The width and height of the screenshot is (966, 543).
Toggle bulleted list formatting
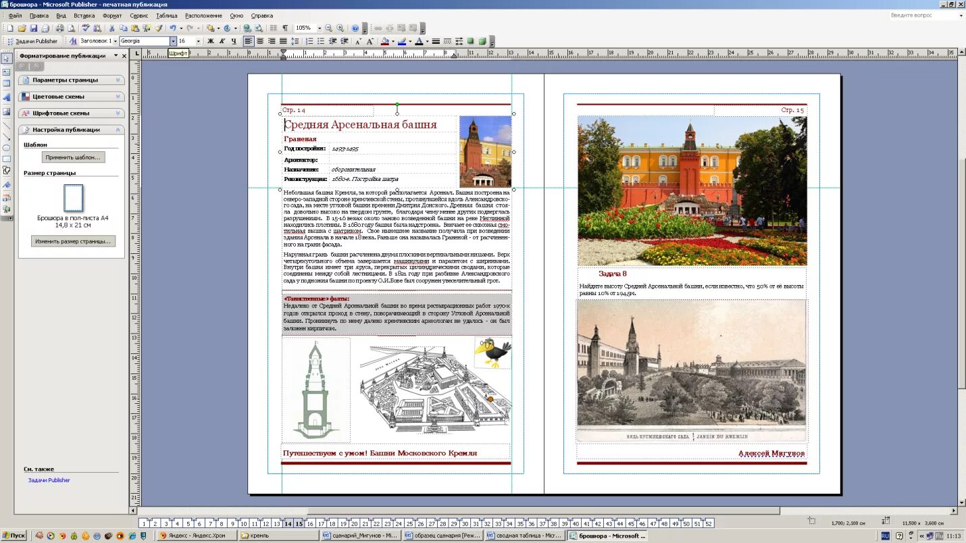321,41
